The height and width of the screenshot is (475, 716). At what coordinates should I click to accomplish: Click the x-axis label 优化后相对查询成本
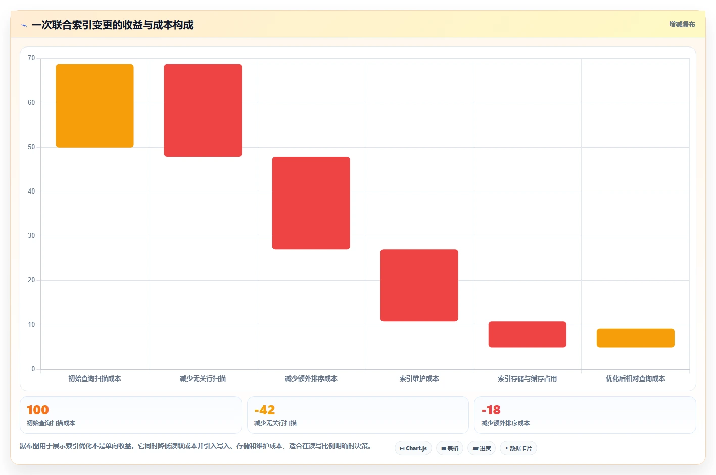pos(635,378)
